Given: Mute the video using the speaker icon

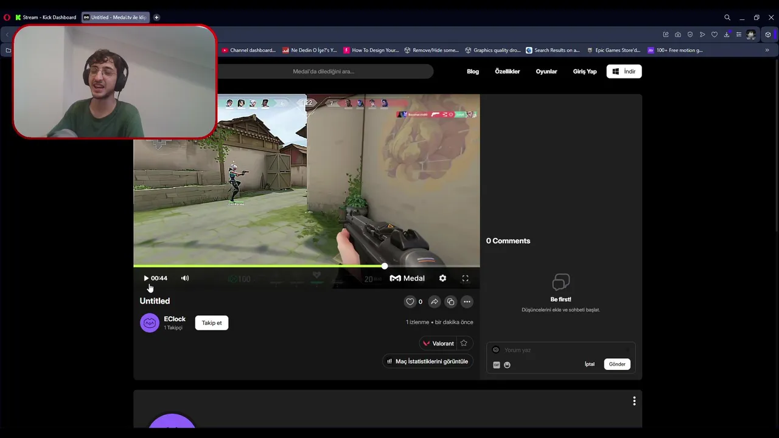Looking at the screenshot, I should coord(185,278).
